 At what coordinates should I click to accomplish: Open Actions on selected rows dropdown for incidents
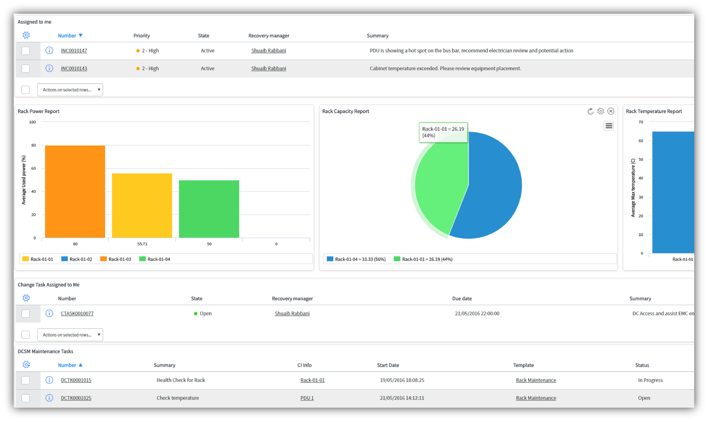click(x=70, y=90)
